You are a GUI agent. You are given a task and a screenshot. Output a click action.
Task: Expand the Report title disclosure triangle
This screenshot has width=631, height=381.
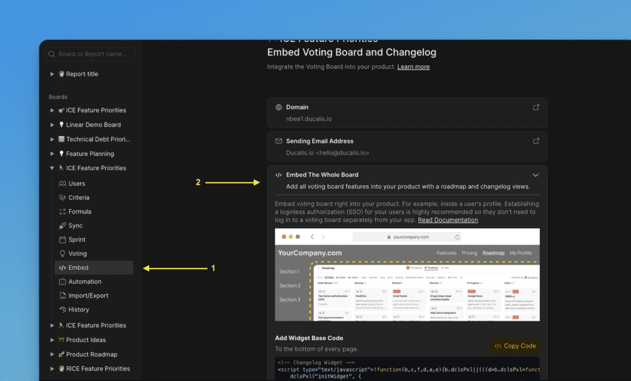(x=52, y=74)
